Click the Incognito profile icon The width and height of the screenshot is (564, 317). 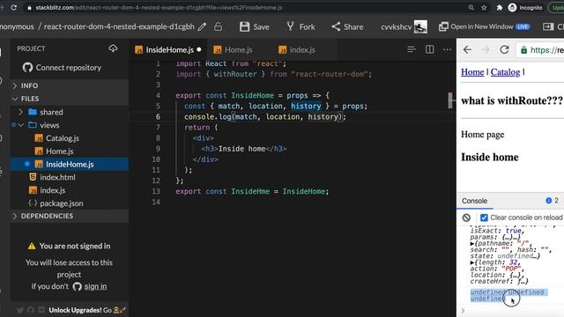512,8
